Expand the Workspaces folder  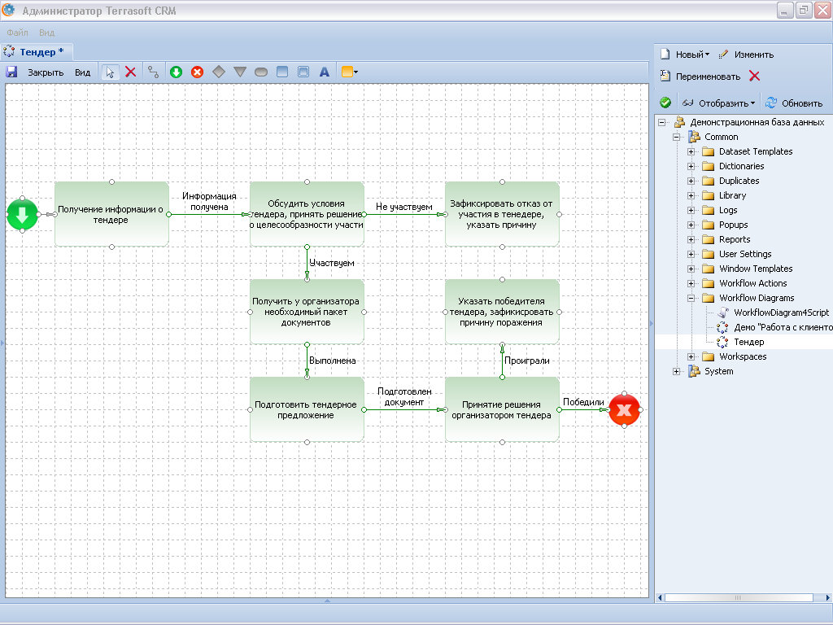691,356
